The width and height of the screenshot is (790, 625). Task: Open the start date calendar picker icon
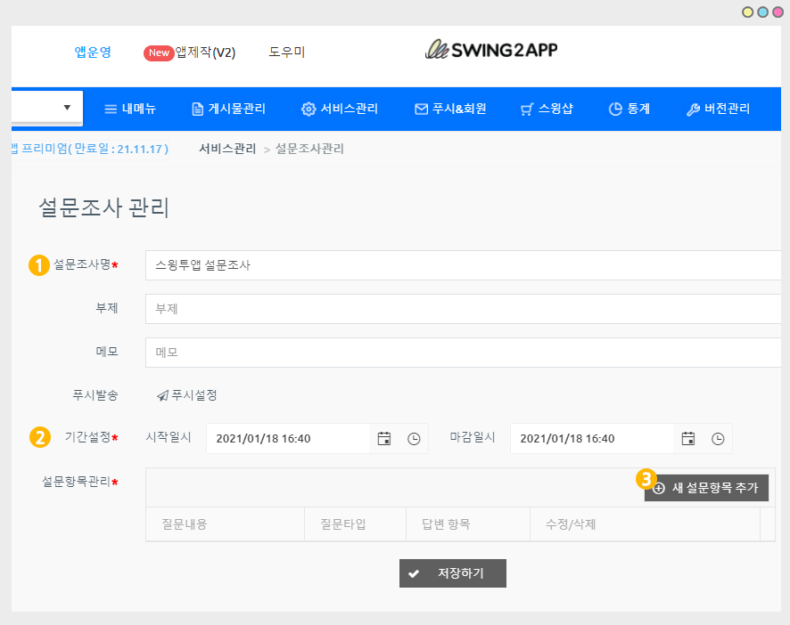(384, 439)
